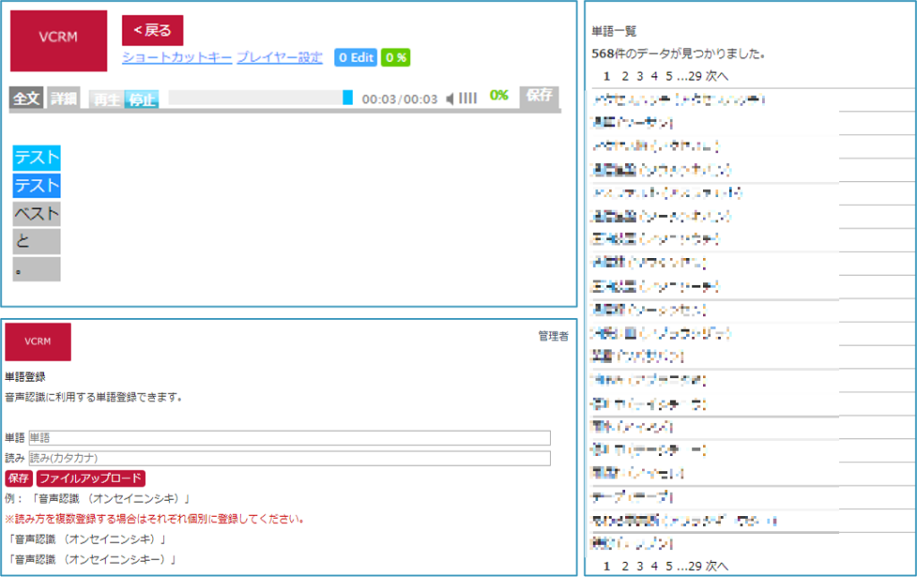This screenshot has height=577, width=917.
Task: Select the gray ベスト word block
Action: [x=37, y=214]
